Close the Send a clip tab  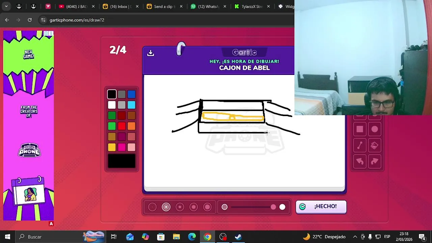tap(181, 6)
